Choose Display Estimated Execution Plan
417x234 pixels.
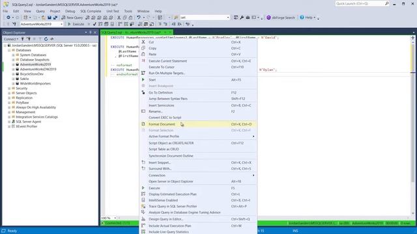coord(198,194)
